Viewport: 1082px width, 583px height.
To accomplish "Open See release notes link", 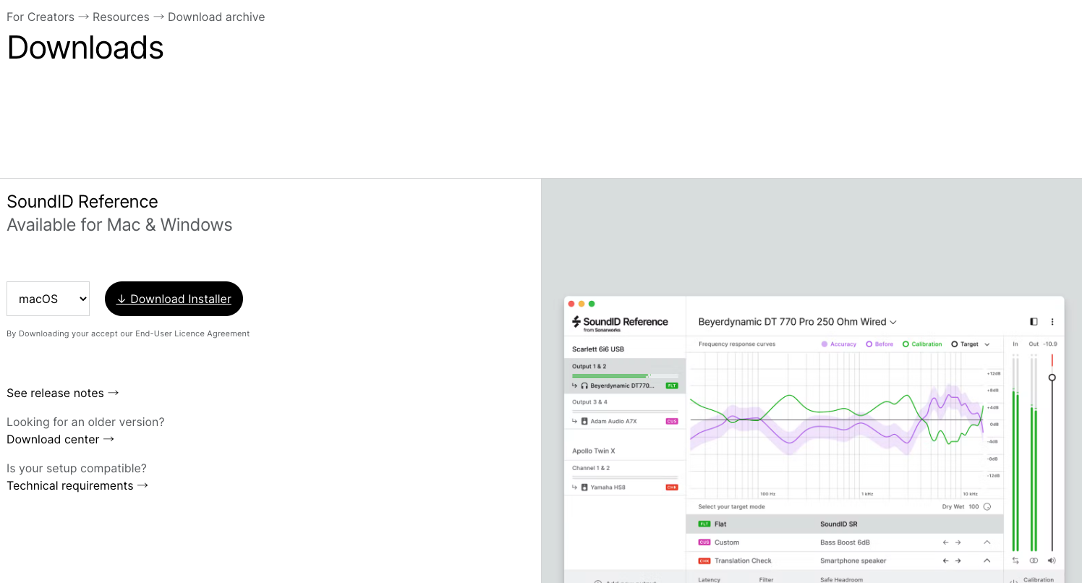I will point(63,393).
